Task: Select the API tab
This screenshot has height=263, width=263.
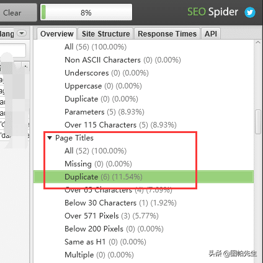Action: pyautogui.click(x=211, y=34)
